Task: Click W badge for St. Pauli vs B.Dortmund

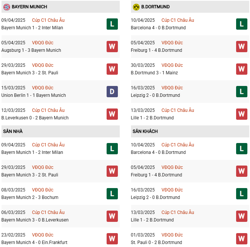Action: point(241,239)
